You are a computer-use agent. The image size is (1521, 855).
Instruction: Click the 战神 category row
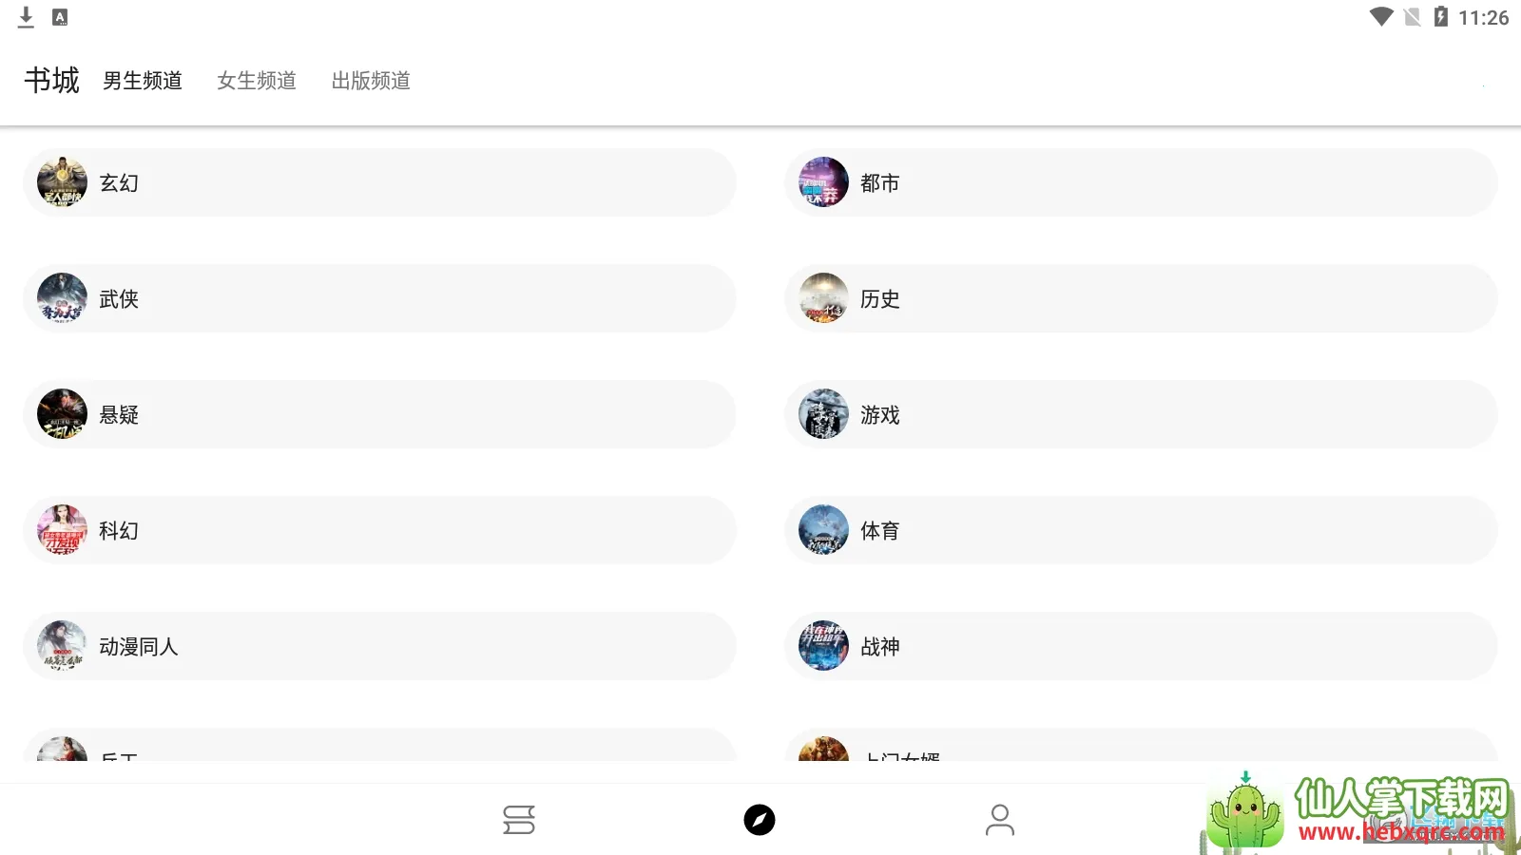tap(1141, 646)
